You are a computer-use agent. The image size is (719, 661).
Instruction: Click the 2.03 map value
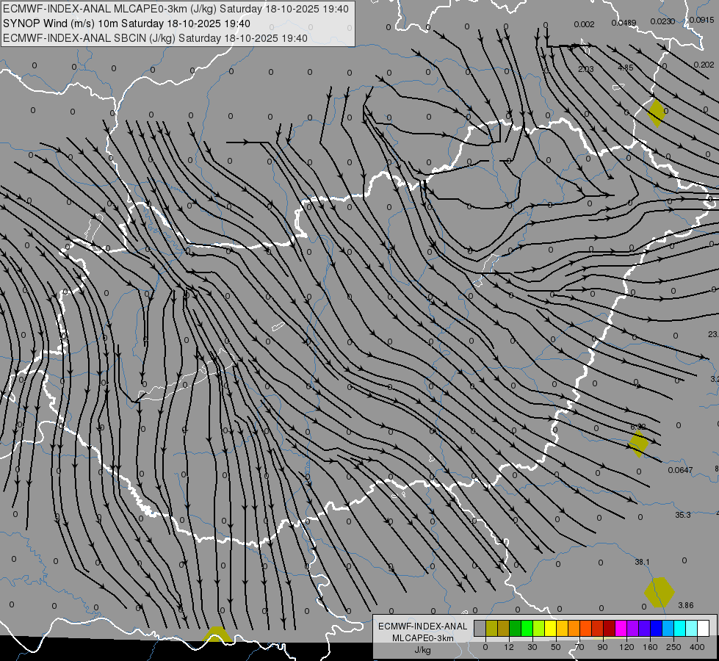586,69
